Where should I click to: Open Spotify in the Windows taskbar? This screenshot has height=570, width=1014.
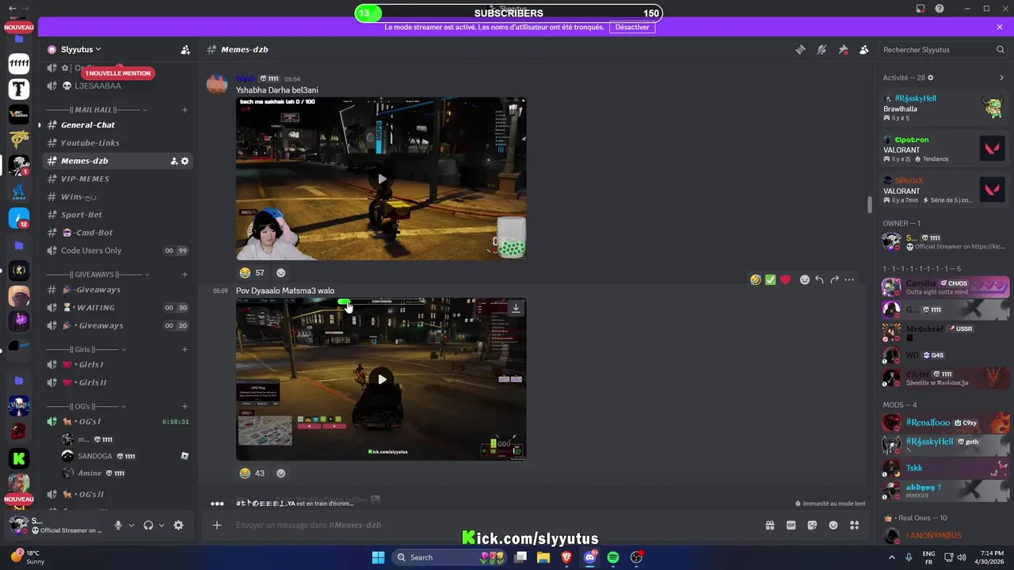point(613,557)
